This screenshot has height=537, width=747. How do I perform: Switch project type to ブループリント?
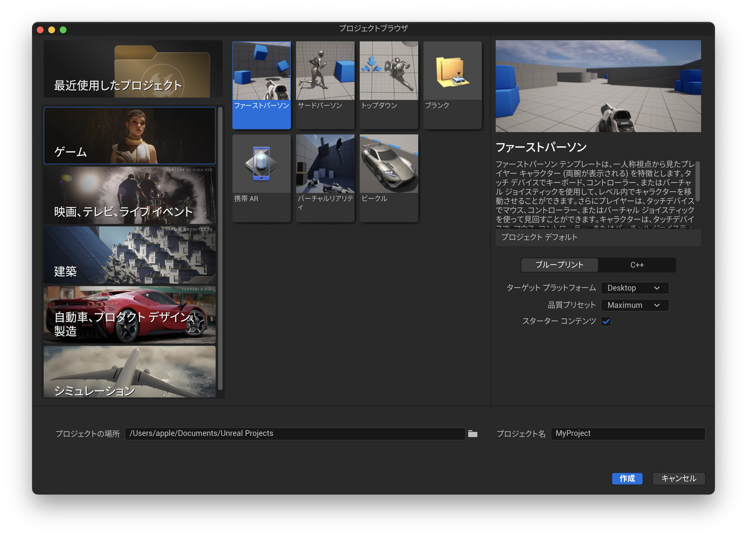click(559, 265)
